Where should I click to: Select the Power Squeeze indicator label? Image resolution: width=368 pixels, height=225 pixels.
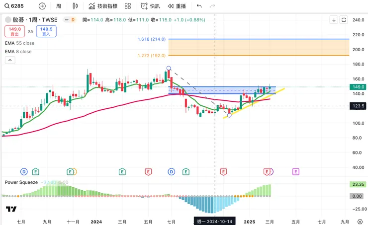click(21, 182)
